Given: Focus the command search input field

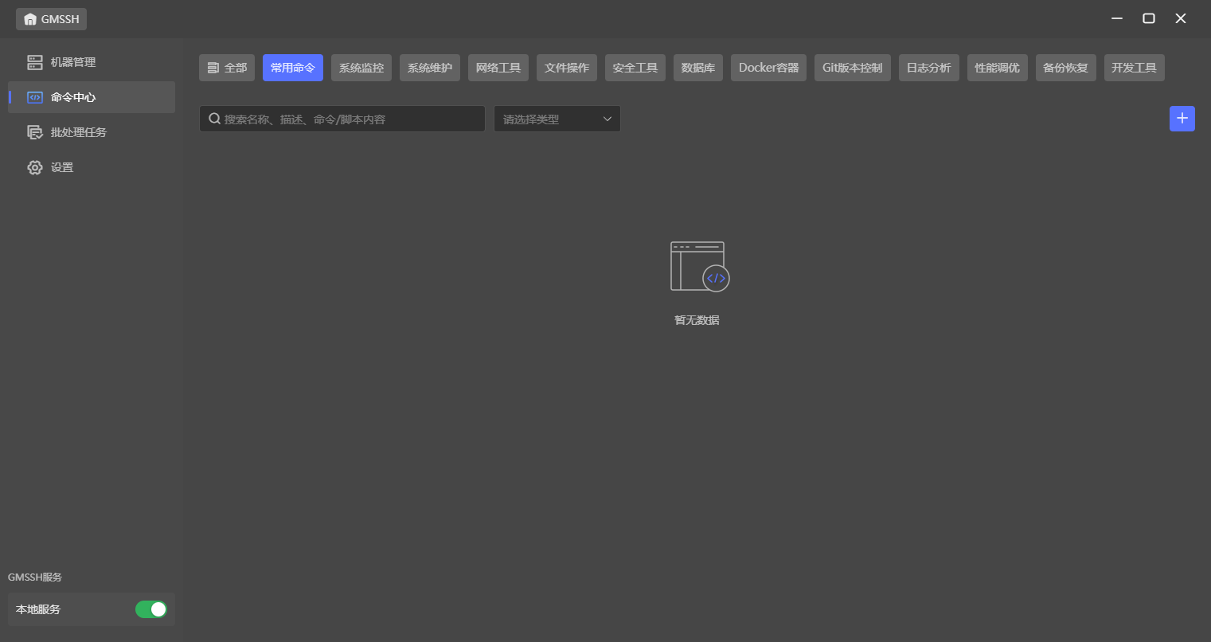Looking at the screenshot, I should (350, 119).
